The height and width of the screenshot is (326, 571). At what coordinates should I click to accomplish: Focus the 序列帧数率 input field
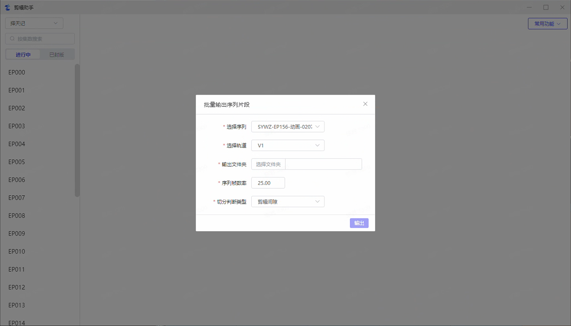point(268,183)
